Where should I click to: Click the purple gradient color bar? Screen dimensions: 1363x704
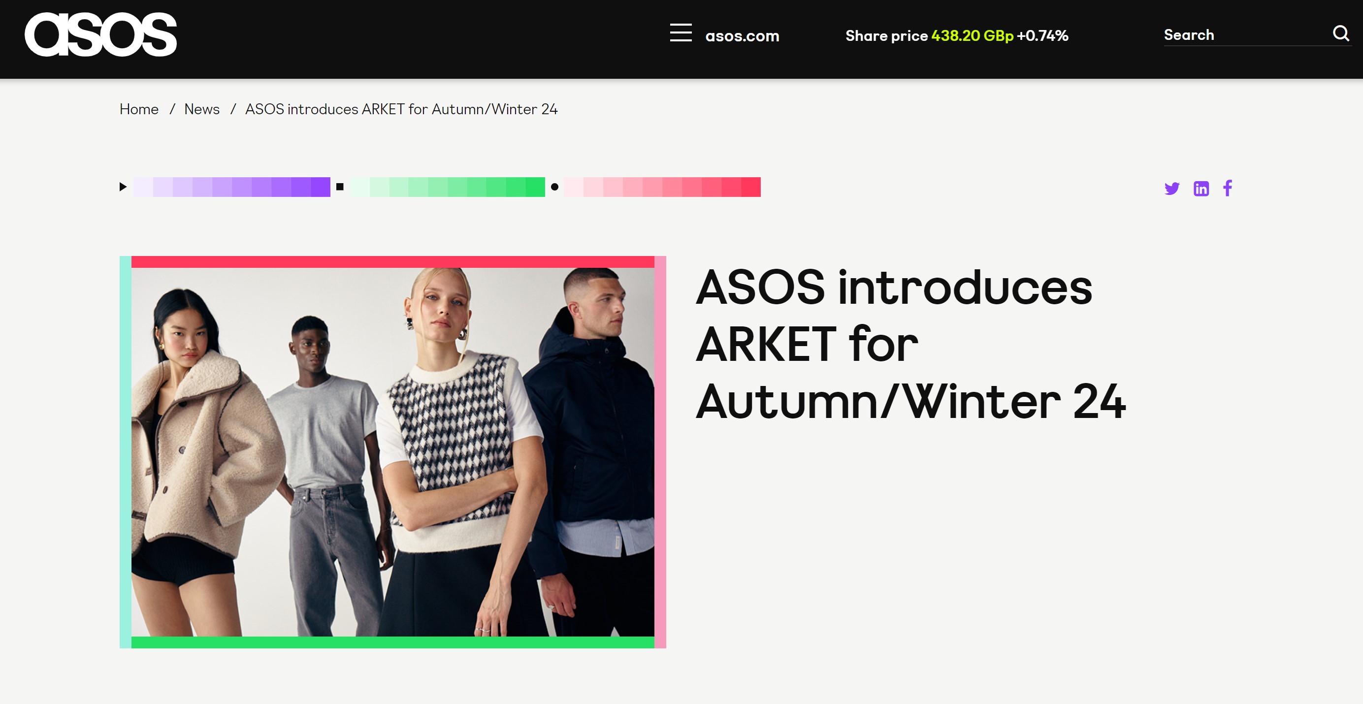pyautogui.click(x=232, y=187)
